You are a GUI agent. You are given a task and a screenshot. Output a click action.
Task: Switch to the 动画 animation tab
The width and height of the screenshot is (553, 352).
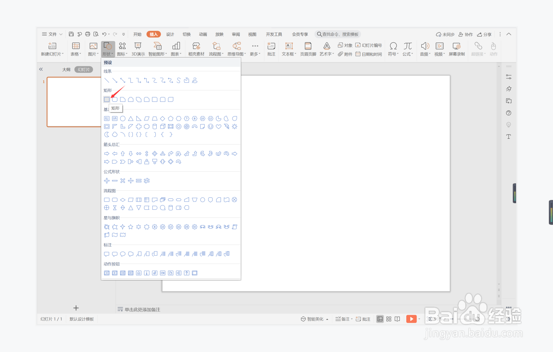click(x=203, y=34)
